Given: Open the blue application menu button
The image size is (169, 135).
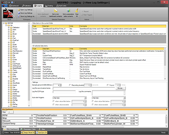Looking at the screenshot, I should [4, 6].
